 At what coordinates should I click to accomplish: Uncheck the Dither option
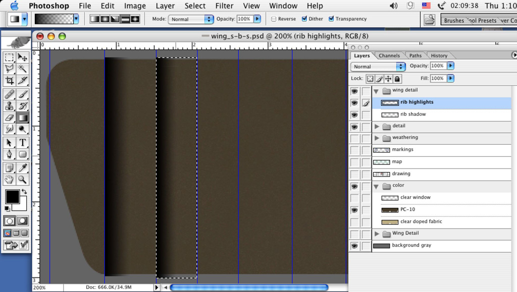point(304,19)
